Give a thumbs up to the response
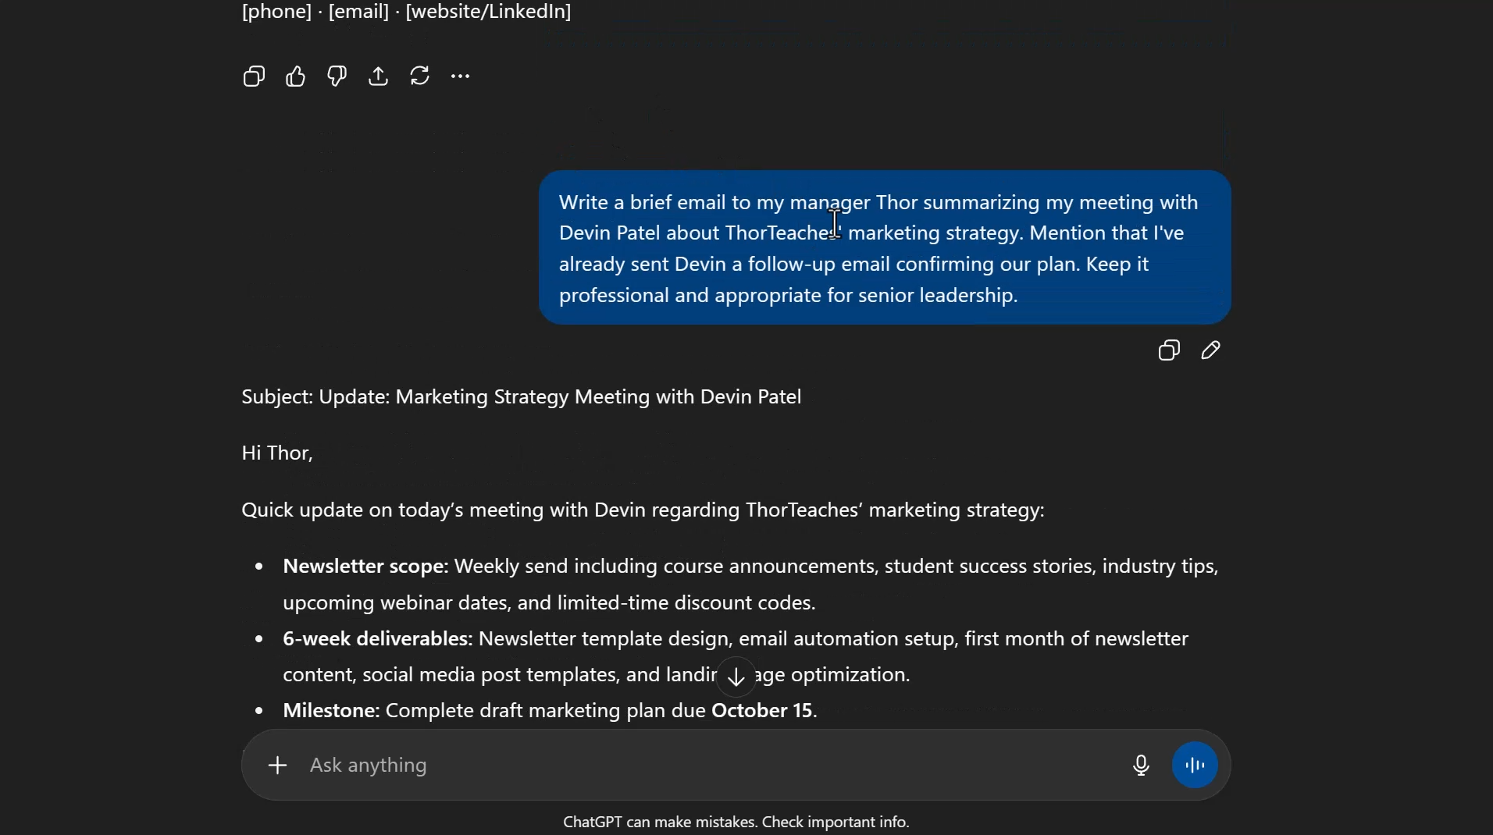 click(295, 76)
